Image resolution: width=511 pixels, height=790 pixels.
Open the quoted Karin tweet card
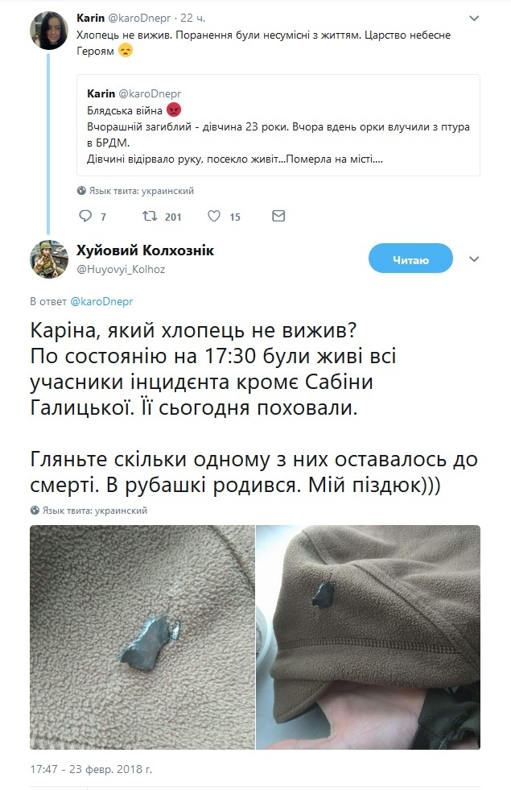[x=278, y=126]
